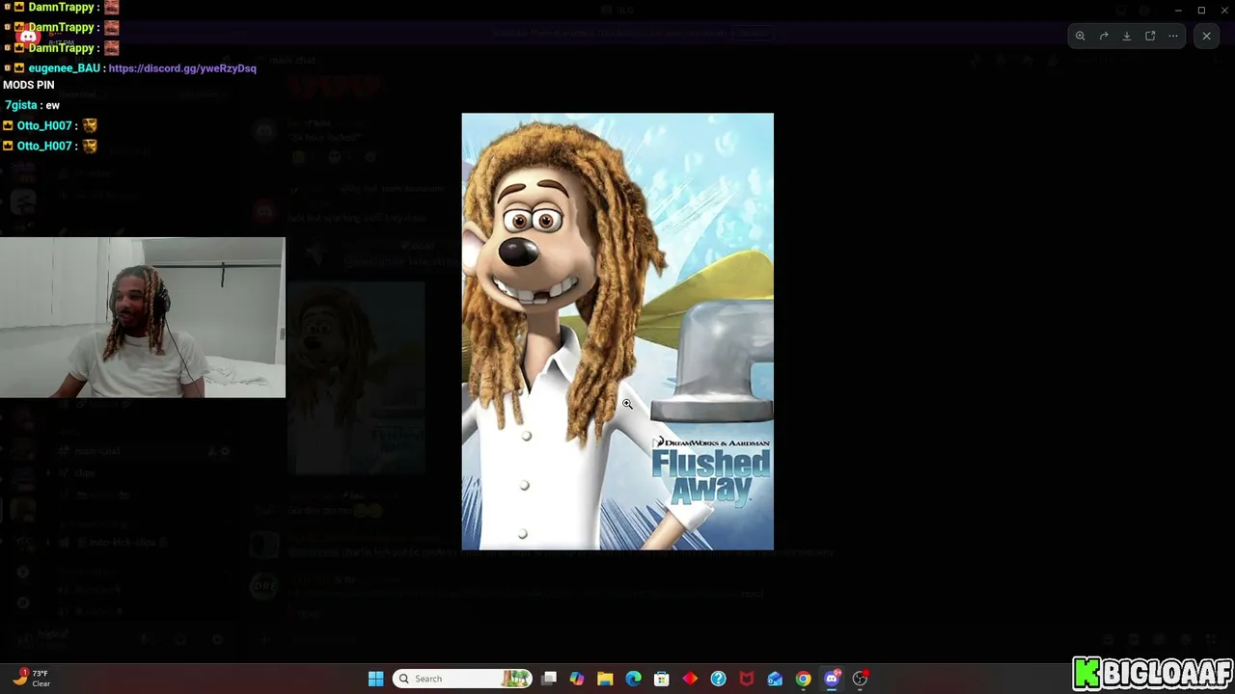Switch to Google Chrome on the taskbar
This screenshot has height=694, width=1235.
click(803, 679)
